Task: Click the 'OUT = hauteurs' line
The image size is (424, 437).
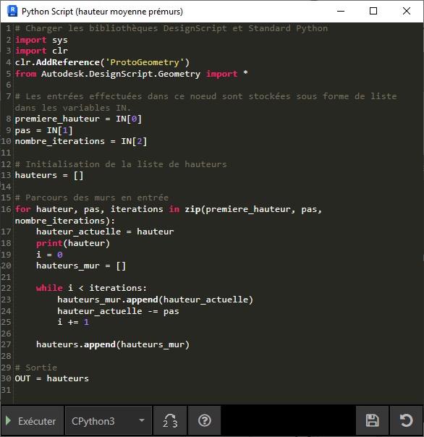Action: (52, 378)
